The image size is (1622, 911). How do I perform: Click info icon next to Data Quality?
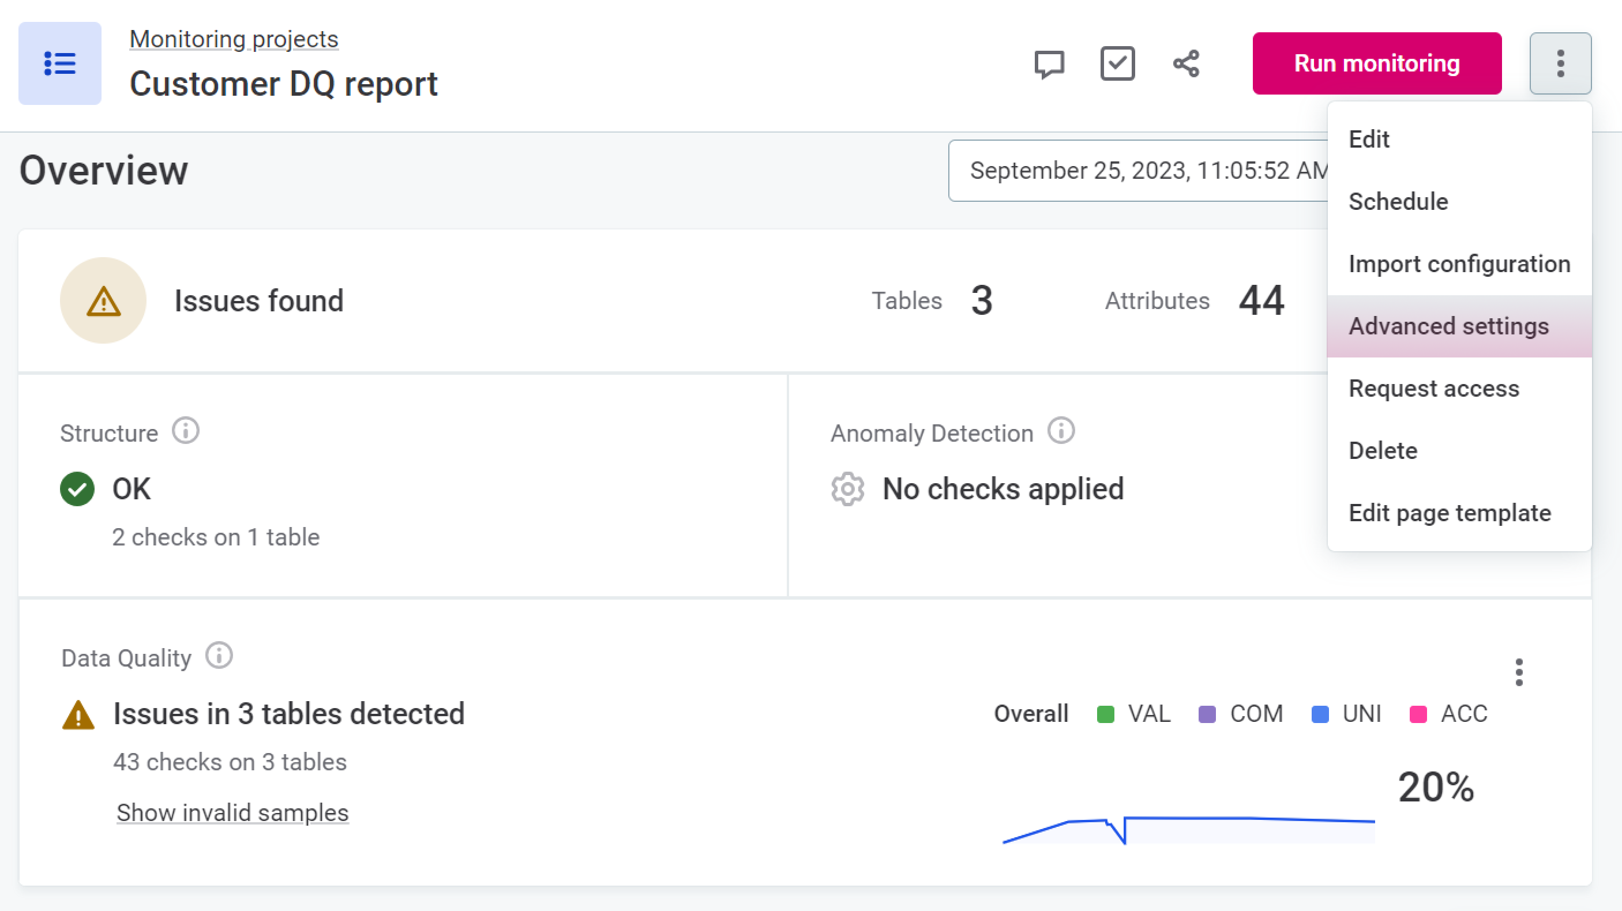point(219,656)
